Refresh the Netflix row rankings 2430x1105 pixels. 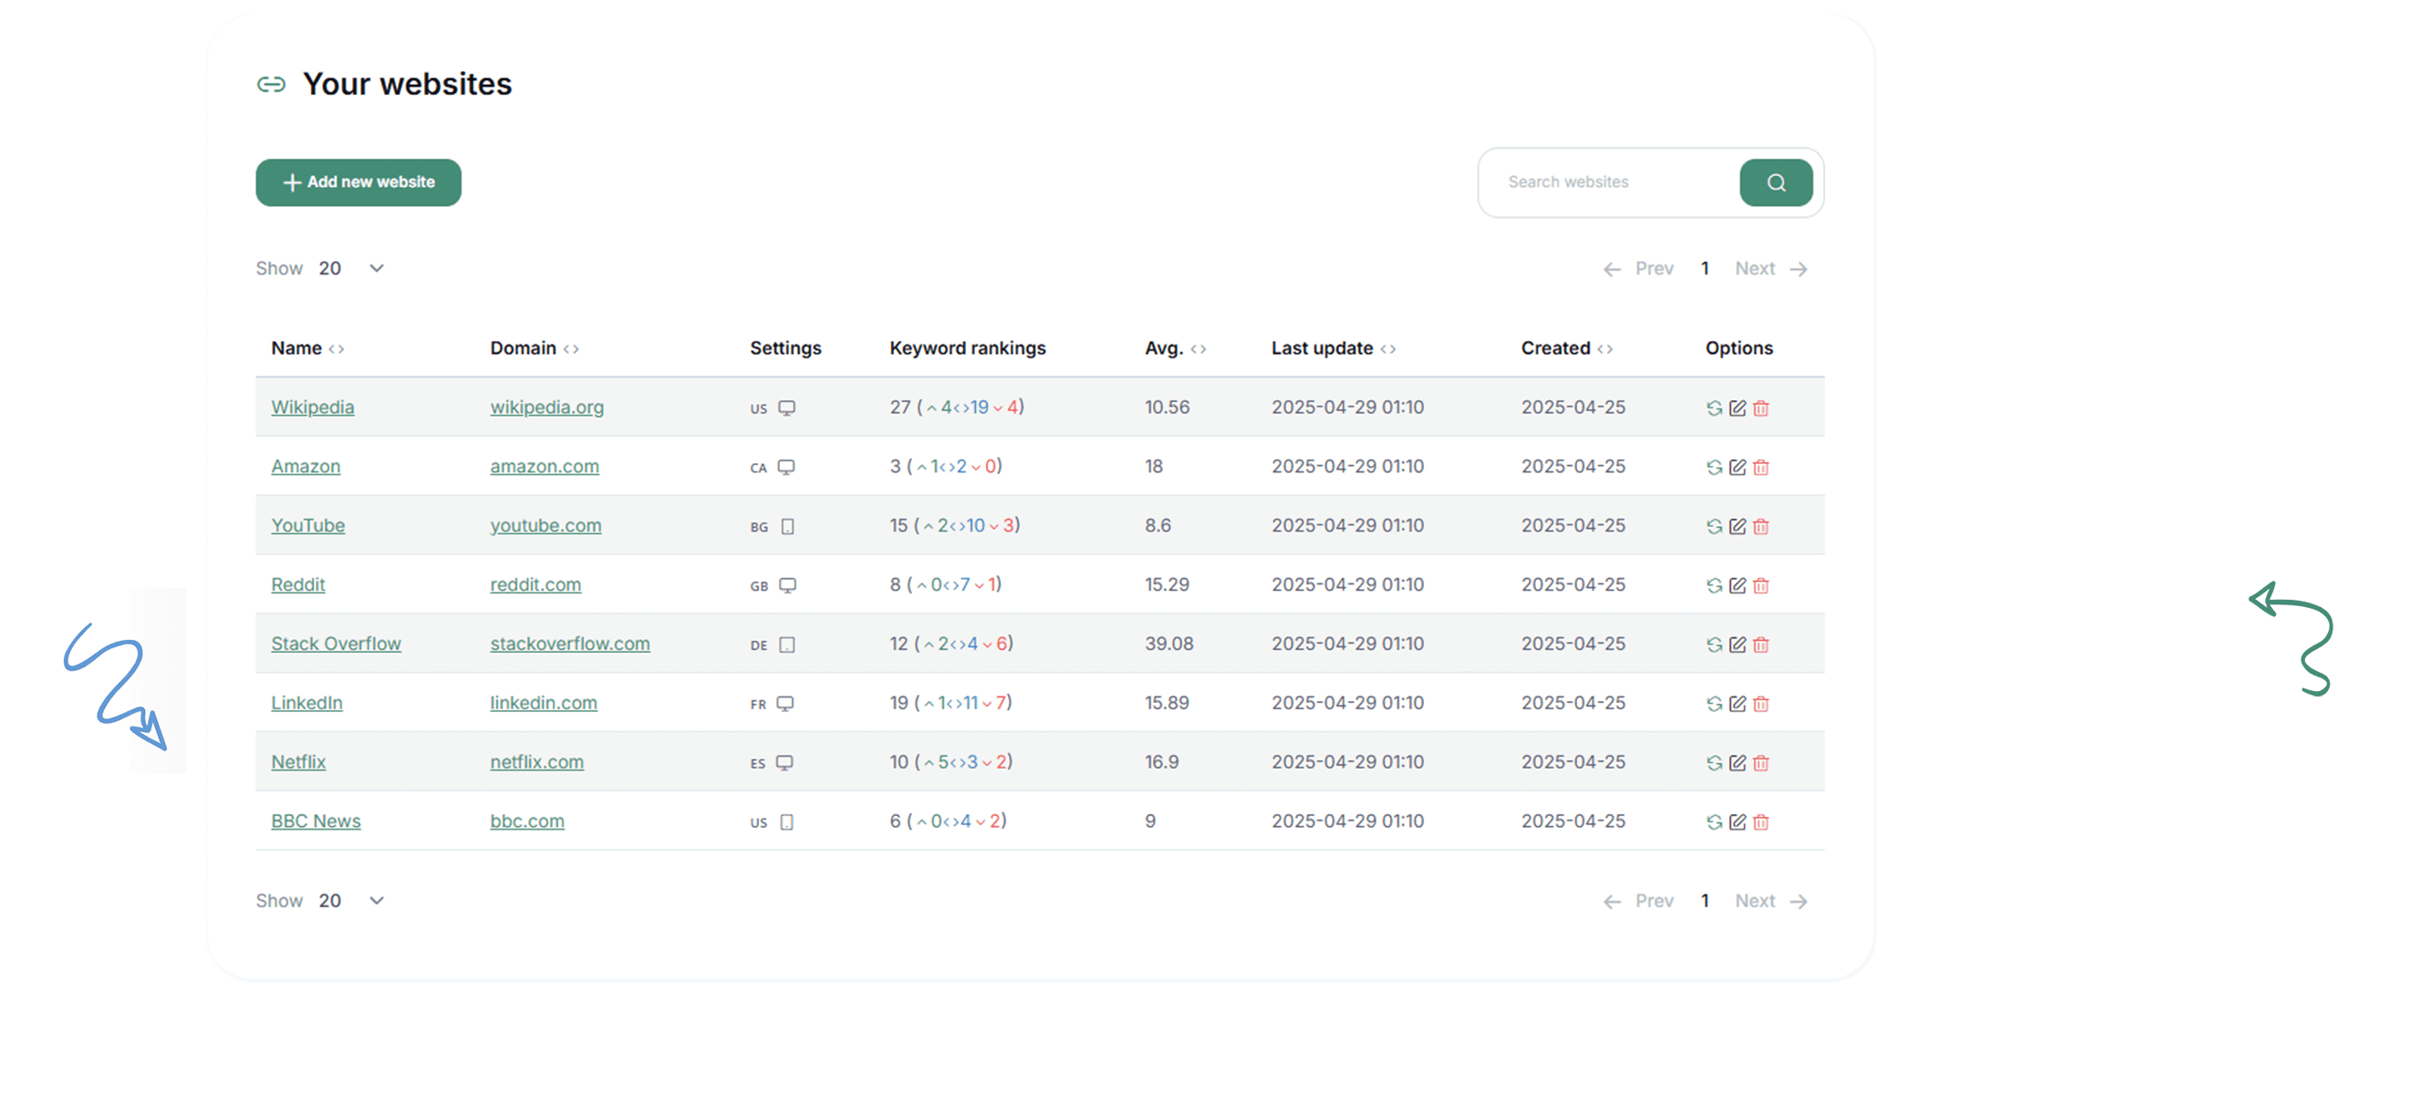[1714, 763]
